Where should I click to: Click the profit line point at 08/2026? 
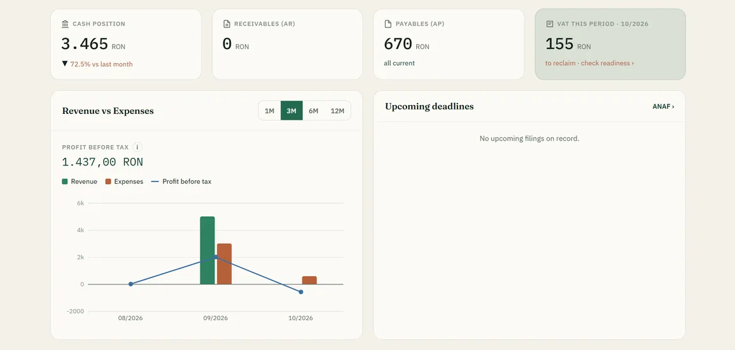(131, 284)
